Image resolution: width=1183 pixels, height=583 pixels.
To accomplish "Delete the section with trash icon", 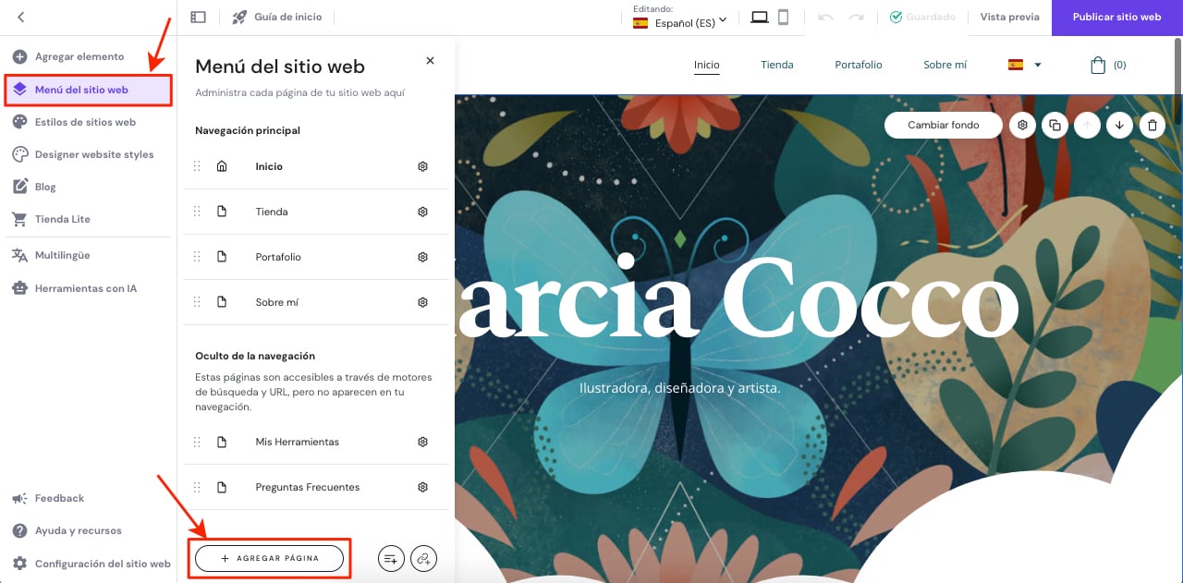I will (x=1152, y=125).
